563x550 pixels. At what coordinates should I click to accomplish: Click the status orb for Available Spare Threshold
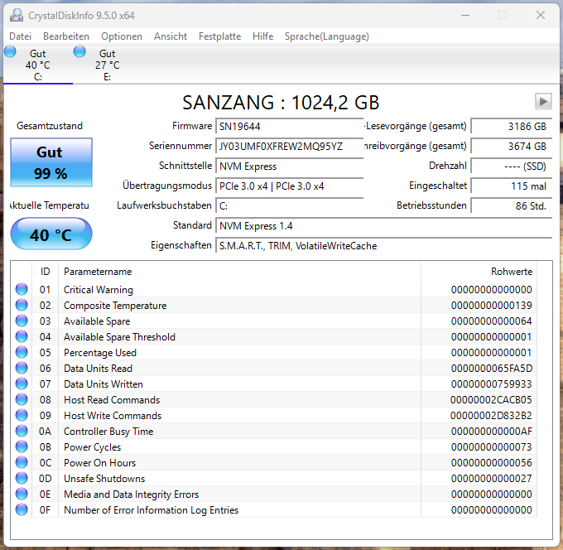[x=22, y=336]
